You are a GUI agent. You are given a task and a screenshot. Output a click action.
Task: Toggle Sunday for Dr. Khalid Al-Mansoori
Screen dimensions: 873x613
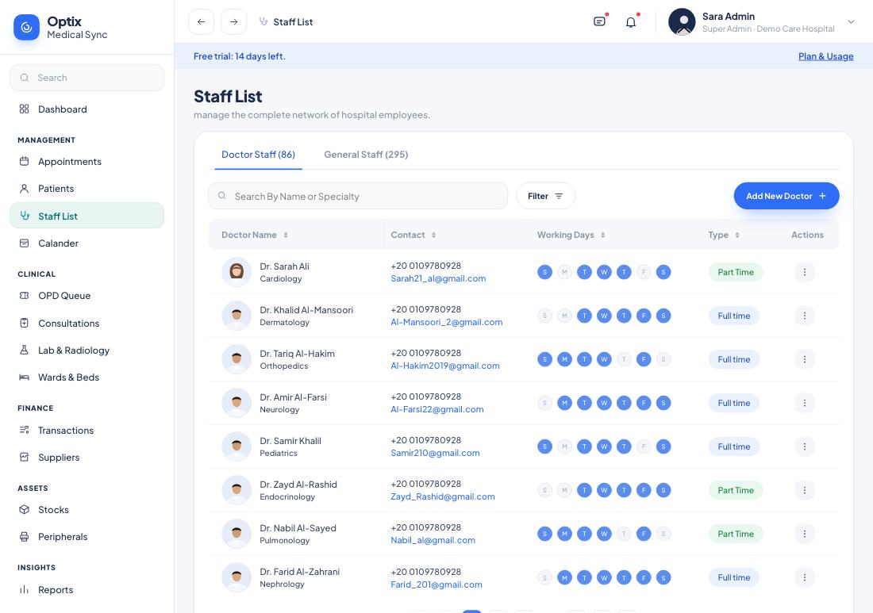[544, 316]
